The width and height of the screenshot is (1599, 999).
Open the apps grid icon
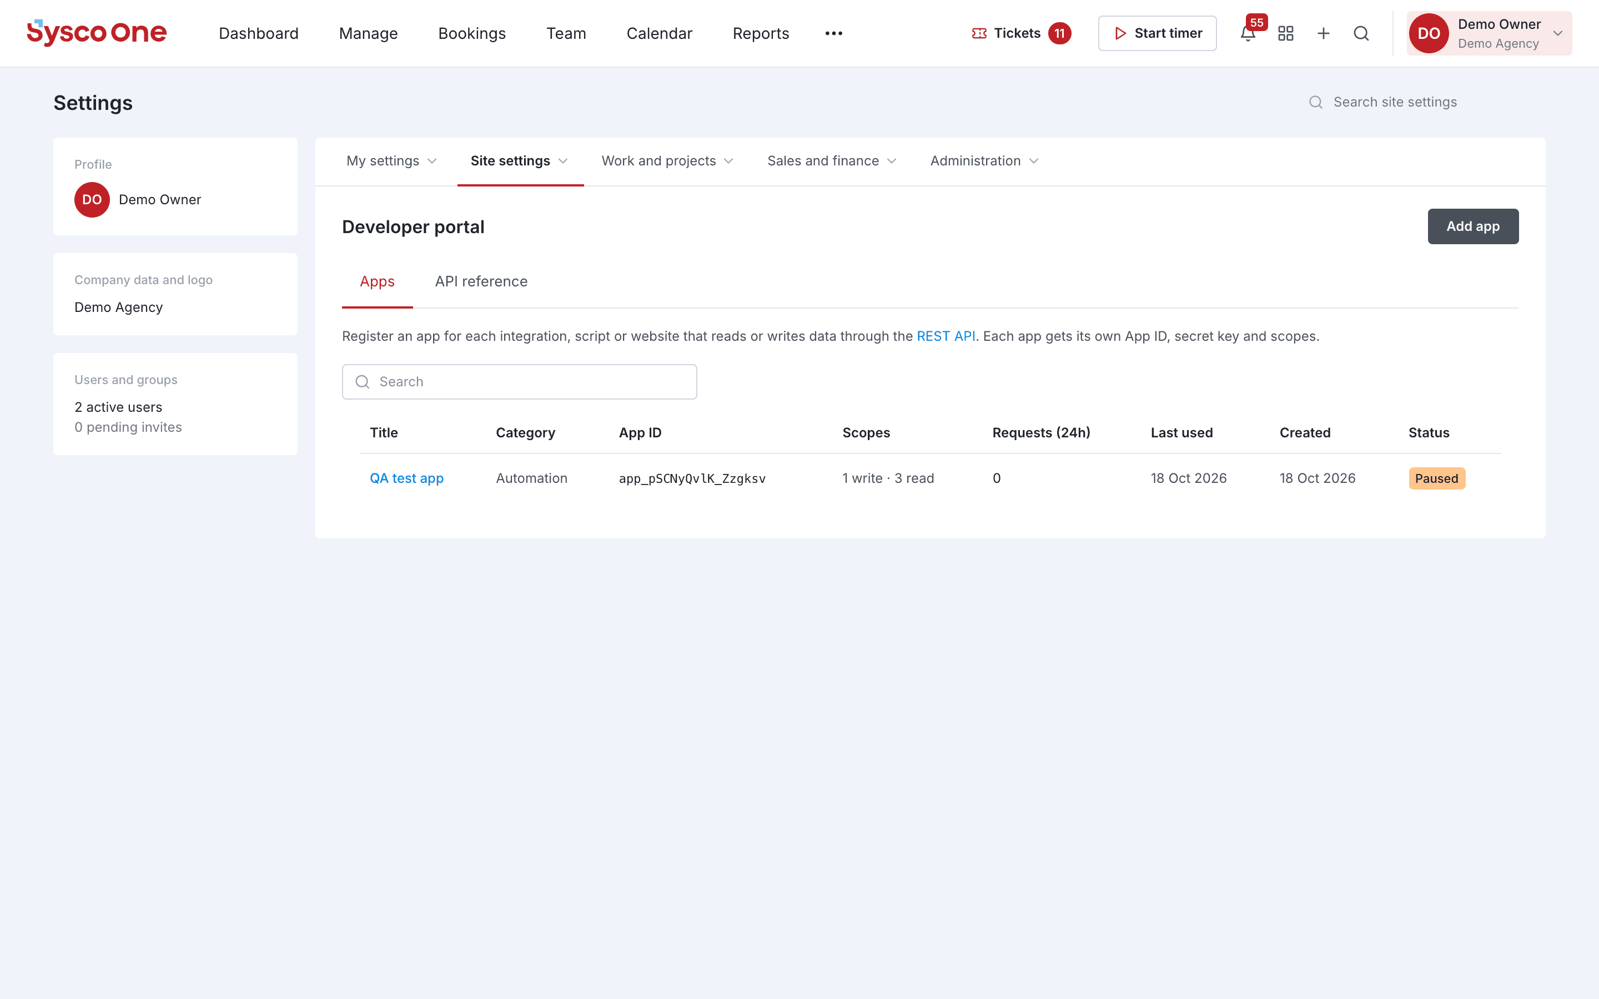(1286, 33)
